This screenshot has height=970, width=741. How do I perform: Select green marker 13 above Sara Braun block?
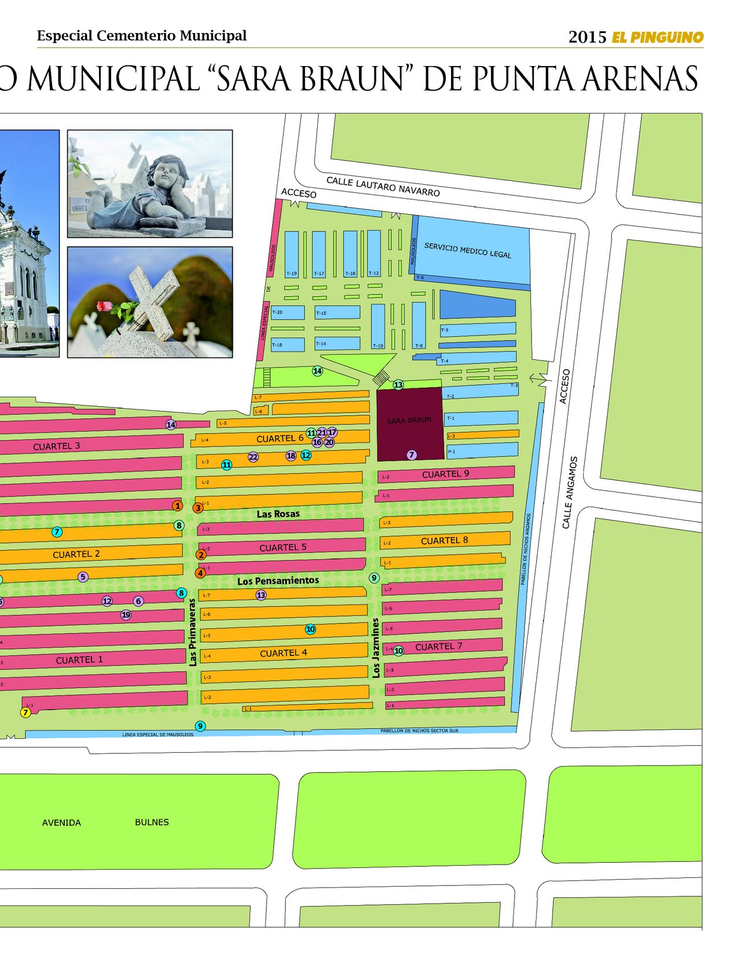click(398, 385)
